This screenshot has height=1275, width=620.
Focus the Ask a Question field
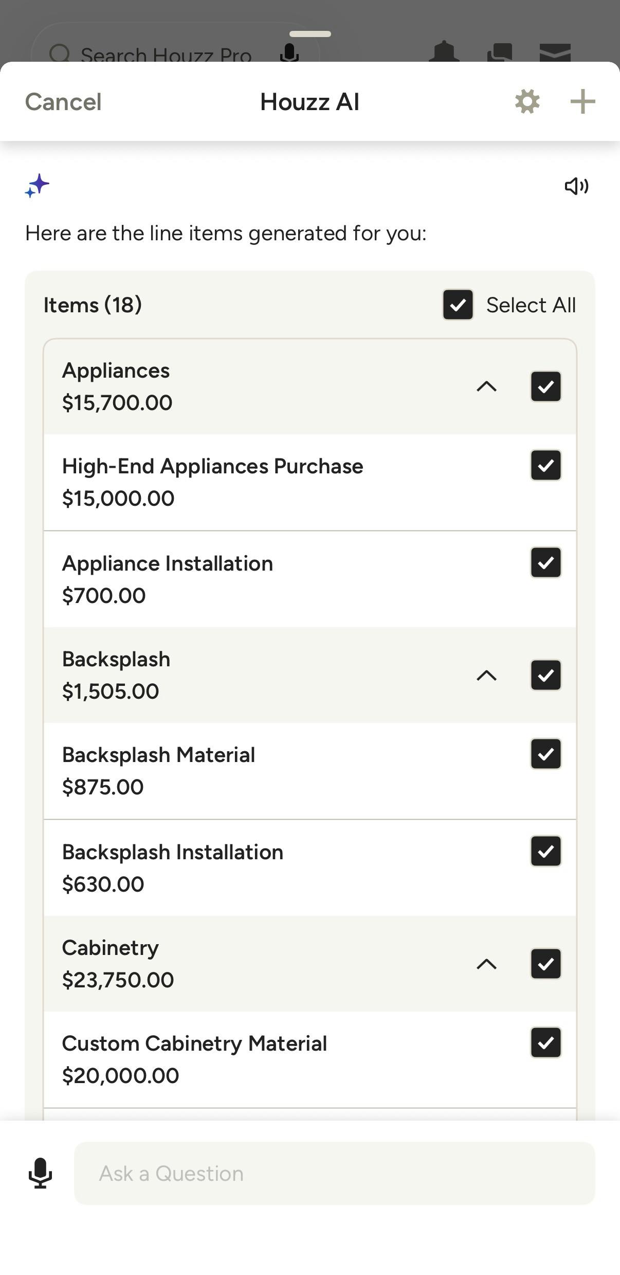tap(334, 1173)
